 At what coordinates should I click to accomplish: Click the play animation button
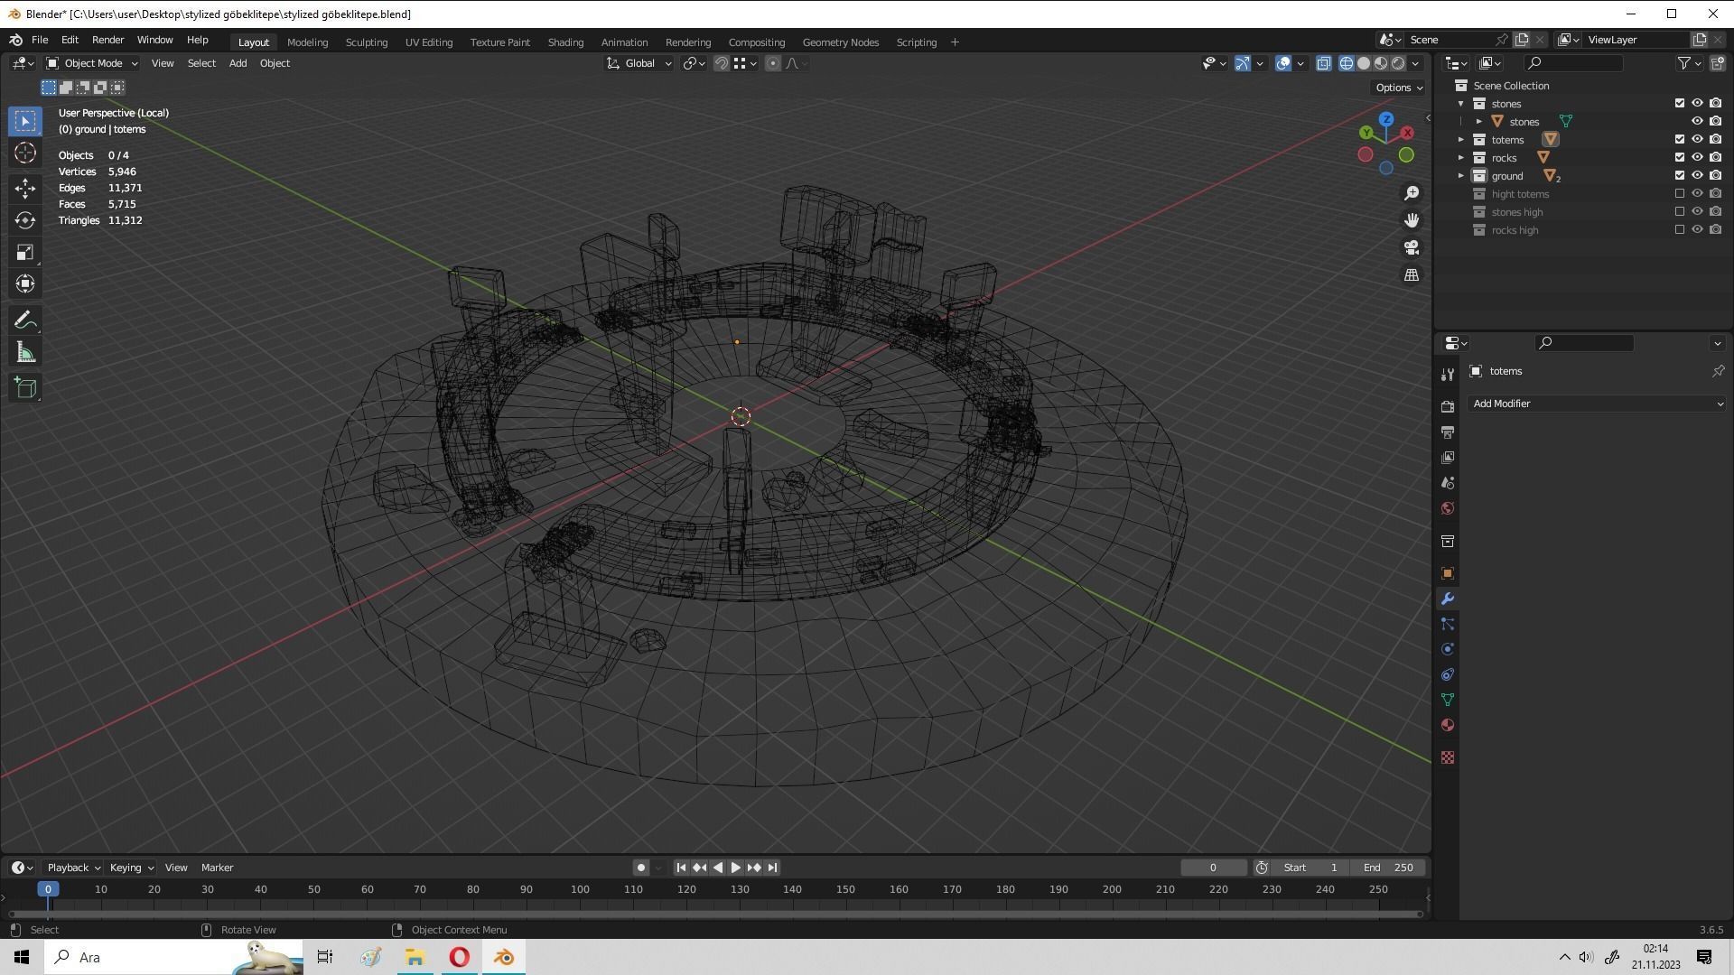point(735,868)
